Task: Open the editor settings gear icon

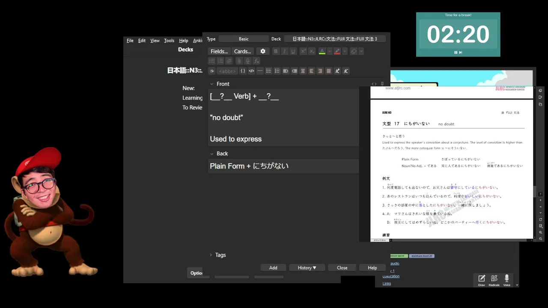Action: (x=263, y=51)
